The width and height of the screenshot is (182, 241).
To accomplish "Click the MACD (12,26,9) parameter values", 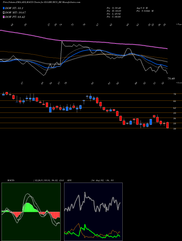I will point(48,180).
